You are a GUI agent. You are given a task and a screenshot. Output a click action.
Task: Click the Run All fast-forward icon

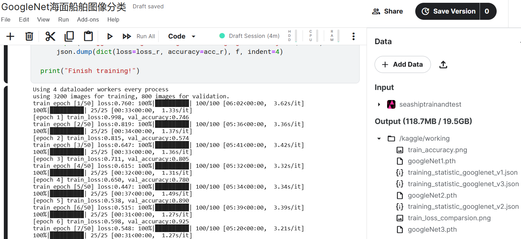click(127, 36)
